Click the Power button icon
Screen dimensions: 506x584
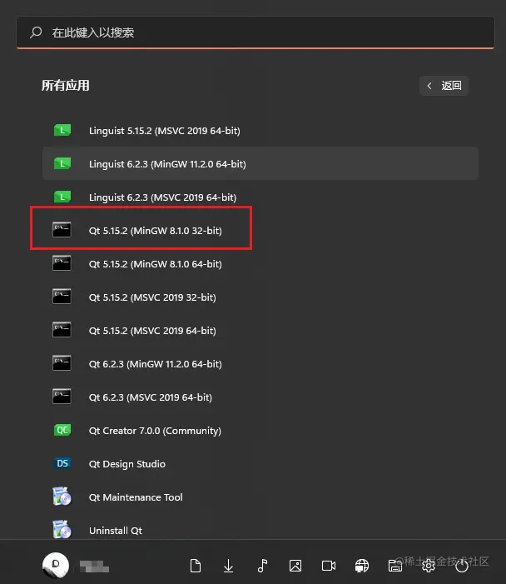(x=462, y=566)
